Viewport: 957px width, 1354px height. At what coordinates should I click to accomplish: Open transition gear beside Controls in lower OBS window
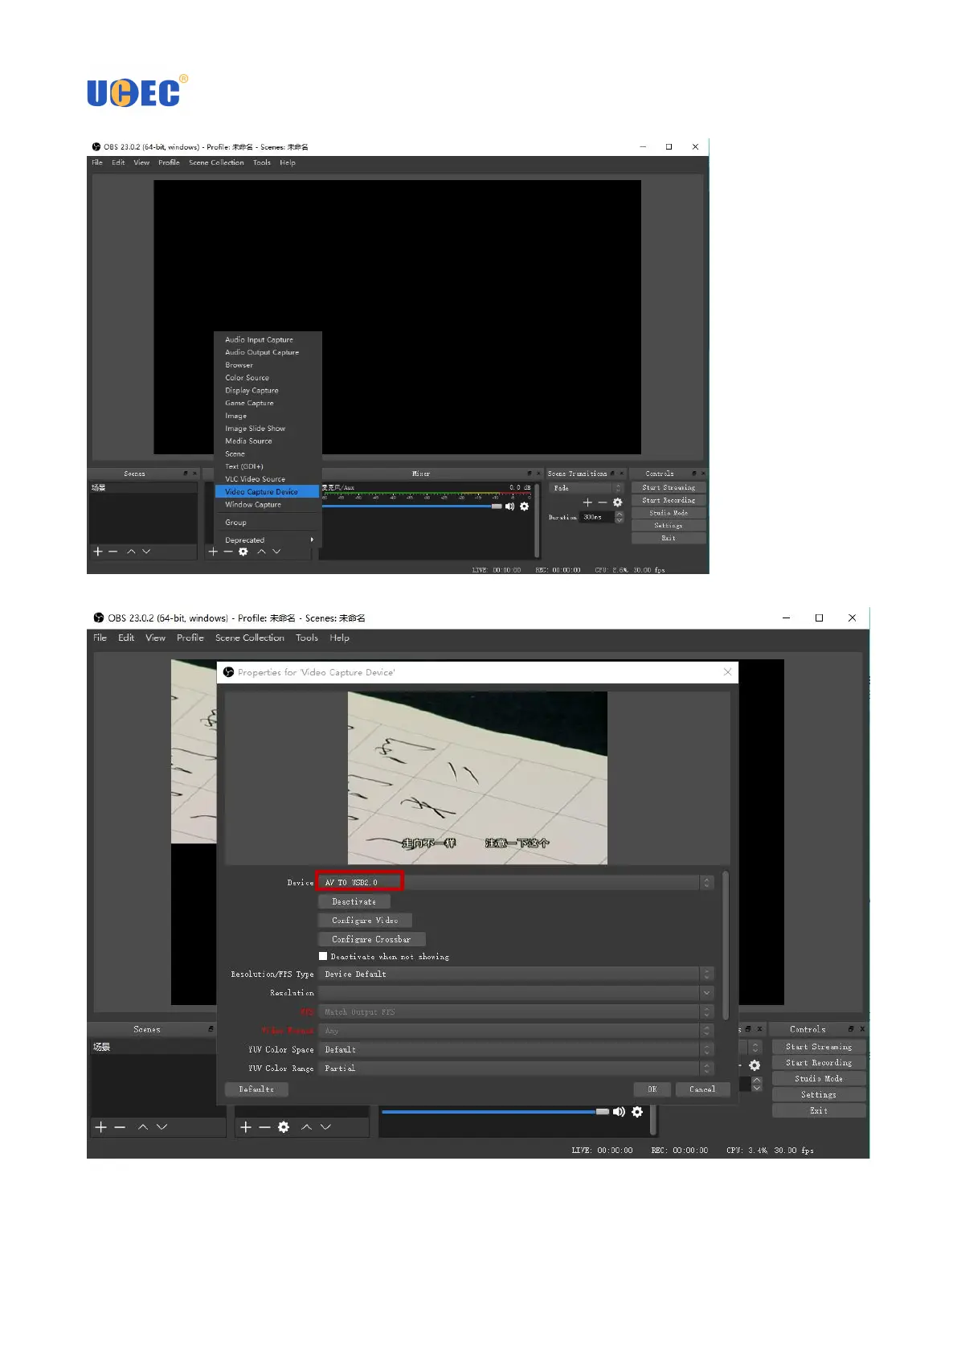pos(755,1065)
